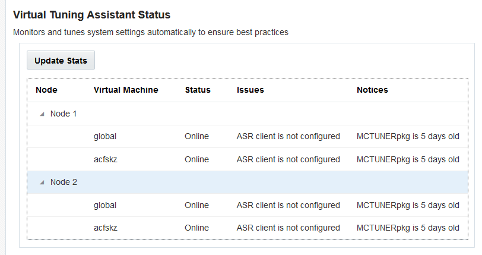482x255 pixels.
Task: Collapse the Node 1 tree arrow
Action: point(42,114)
